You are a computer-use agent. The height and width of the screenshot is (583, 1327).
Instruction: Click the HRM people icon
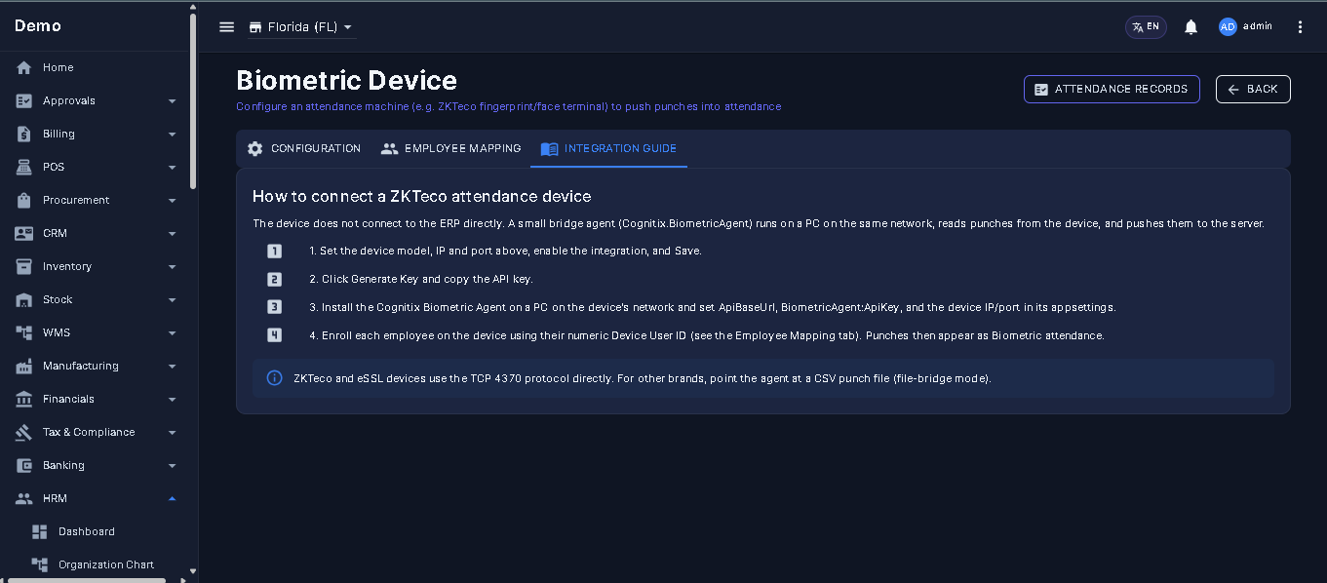(x=24, y=498)
